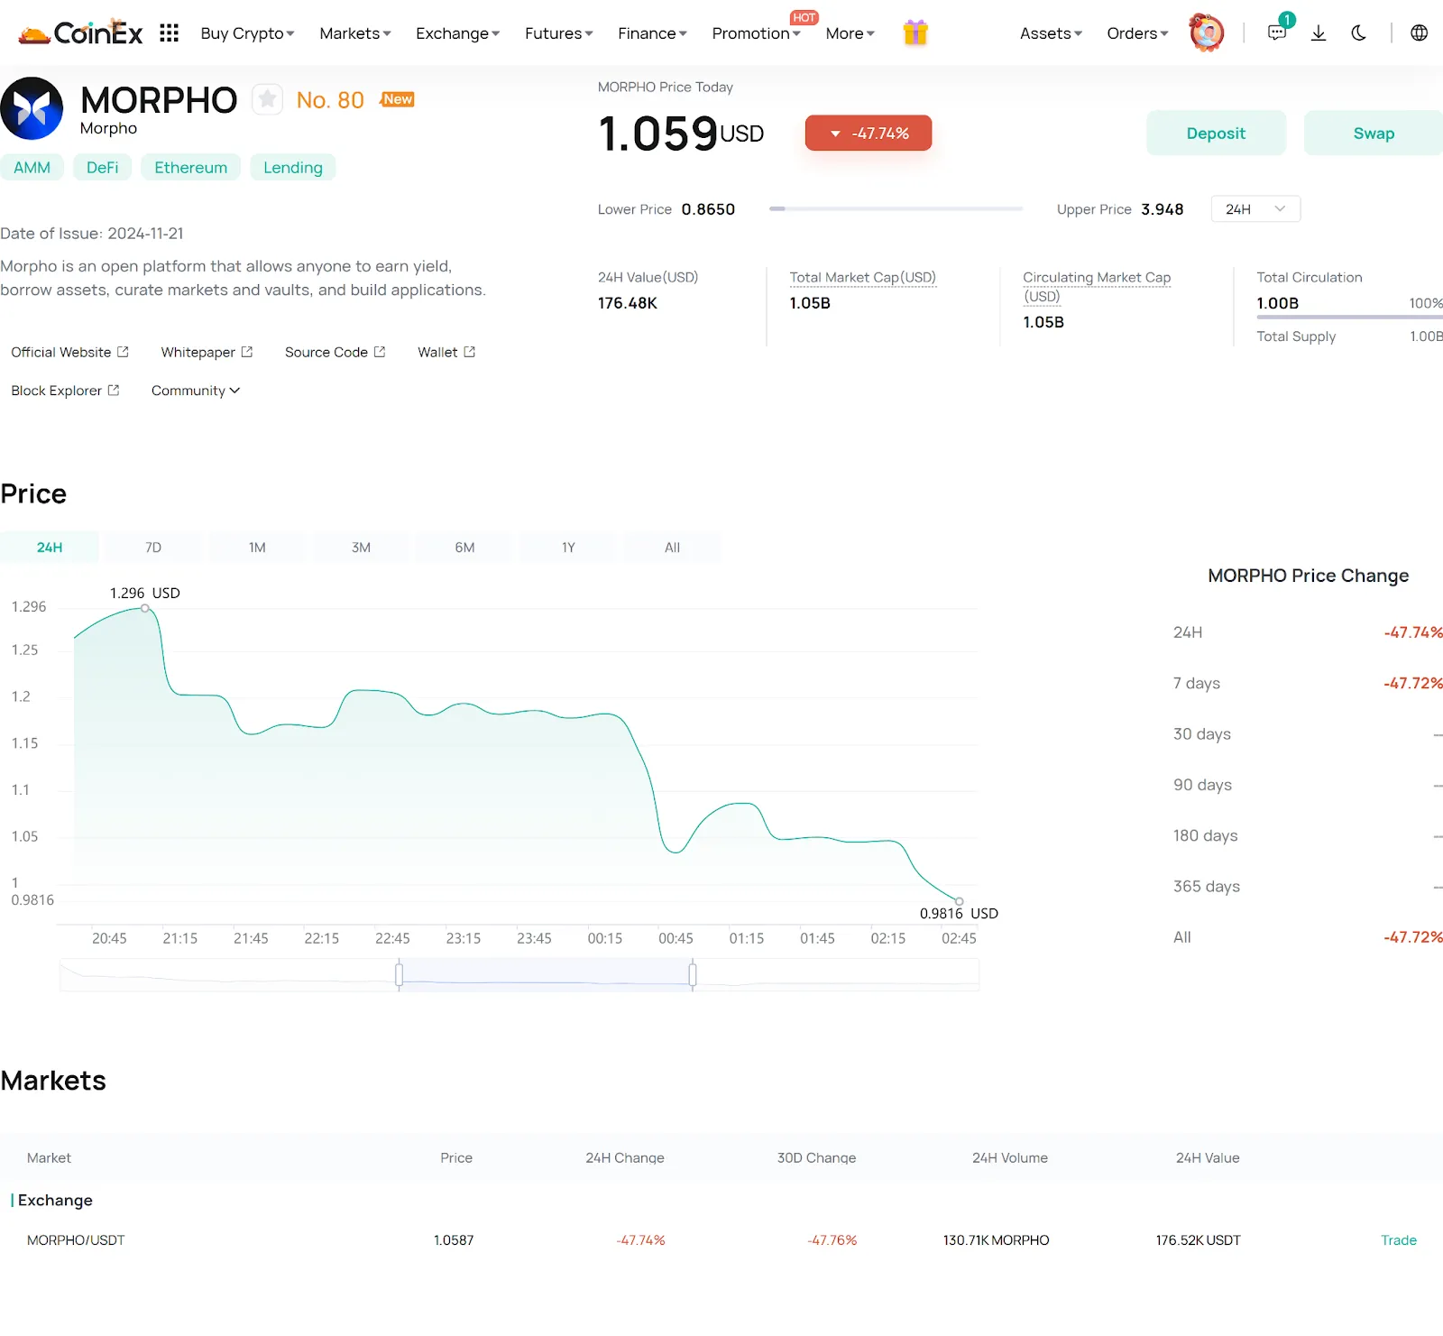Open the apps grid menu icon
The image size is (1443, 1336).
pyautogui.click(x=169, y=33)
